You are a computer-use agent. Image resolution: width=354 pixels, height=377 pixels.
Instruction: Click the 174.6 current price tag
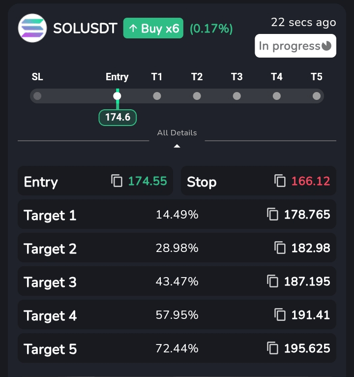pos(118,118)
